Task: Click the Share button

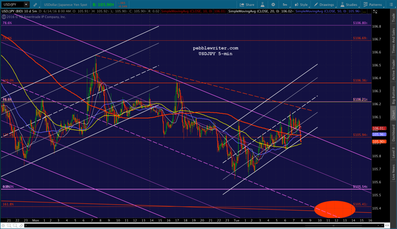Action: [247, 5]
